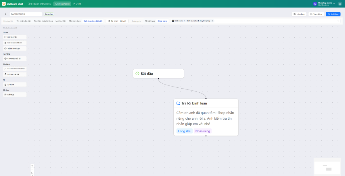Image resolution: width=345 pixels, height=176 pixels.
Task: Add a Kết thúc step
Action: point(15,95)
